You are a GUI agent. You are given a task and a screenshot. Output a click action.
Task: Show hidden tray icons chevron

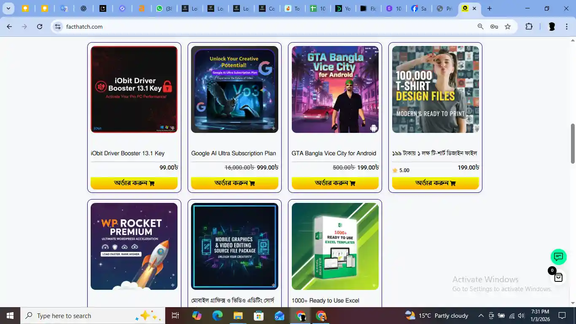coord(481,316)
